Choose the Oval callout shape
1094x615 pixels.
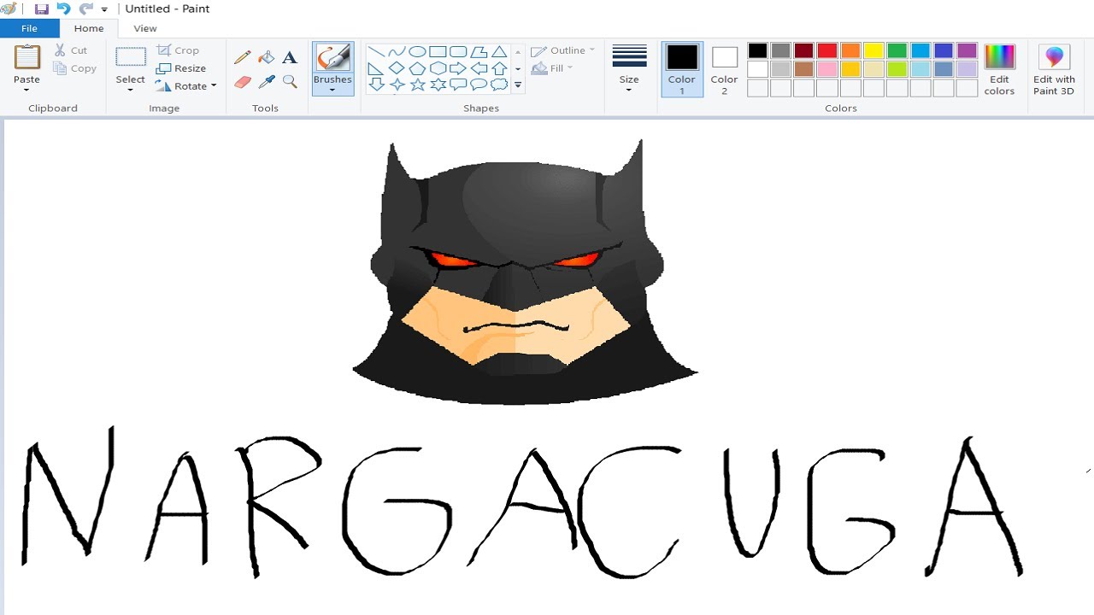(479, 85)
